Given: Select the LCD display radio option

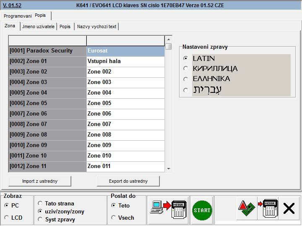Looking at the screenshot, I should [6, 218].
